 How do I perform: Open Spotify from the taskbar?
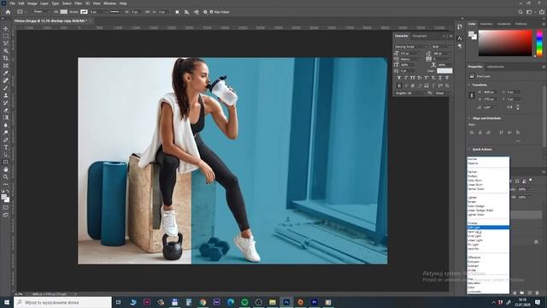(244, 302)
